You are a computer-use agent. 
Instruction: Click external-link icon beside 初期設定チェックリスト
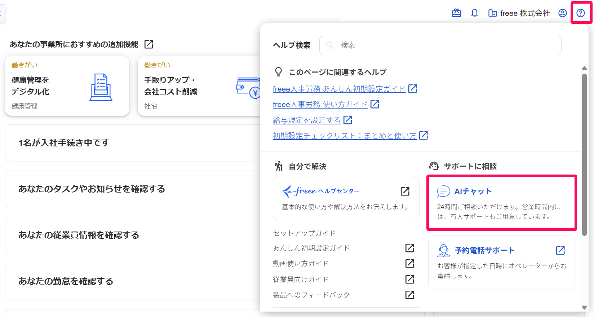coord(424,135)
